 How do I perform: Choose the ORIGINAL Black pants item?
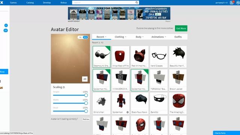(x=159, y=80)
